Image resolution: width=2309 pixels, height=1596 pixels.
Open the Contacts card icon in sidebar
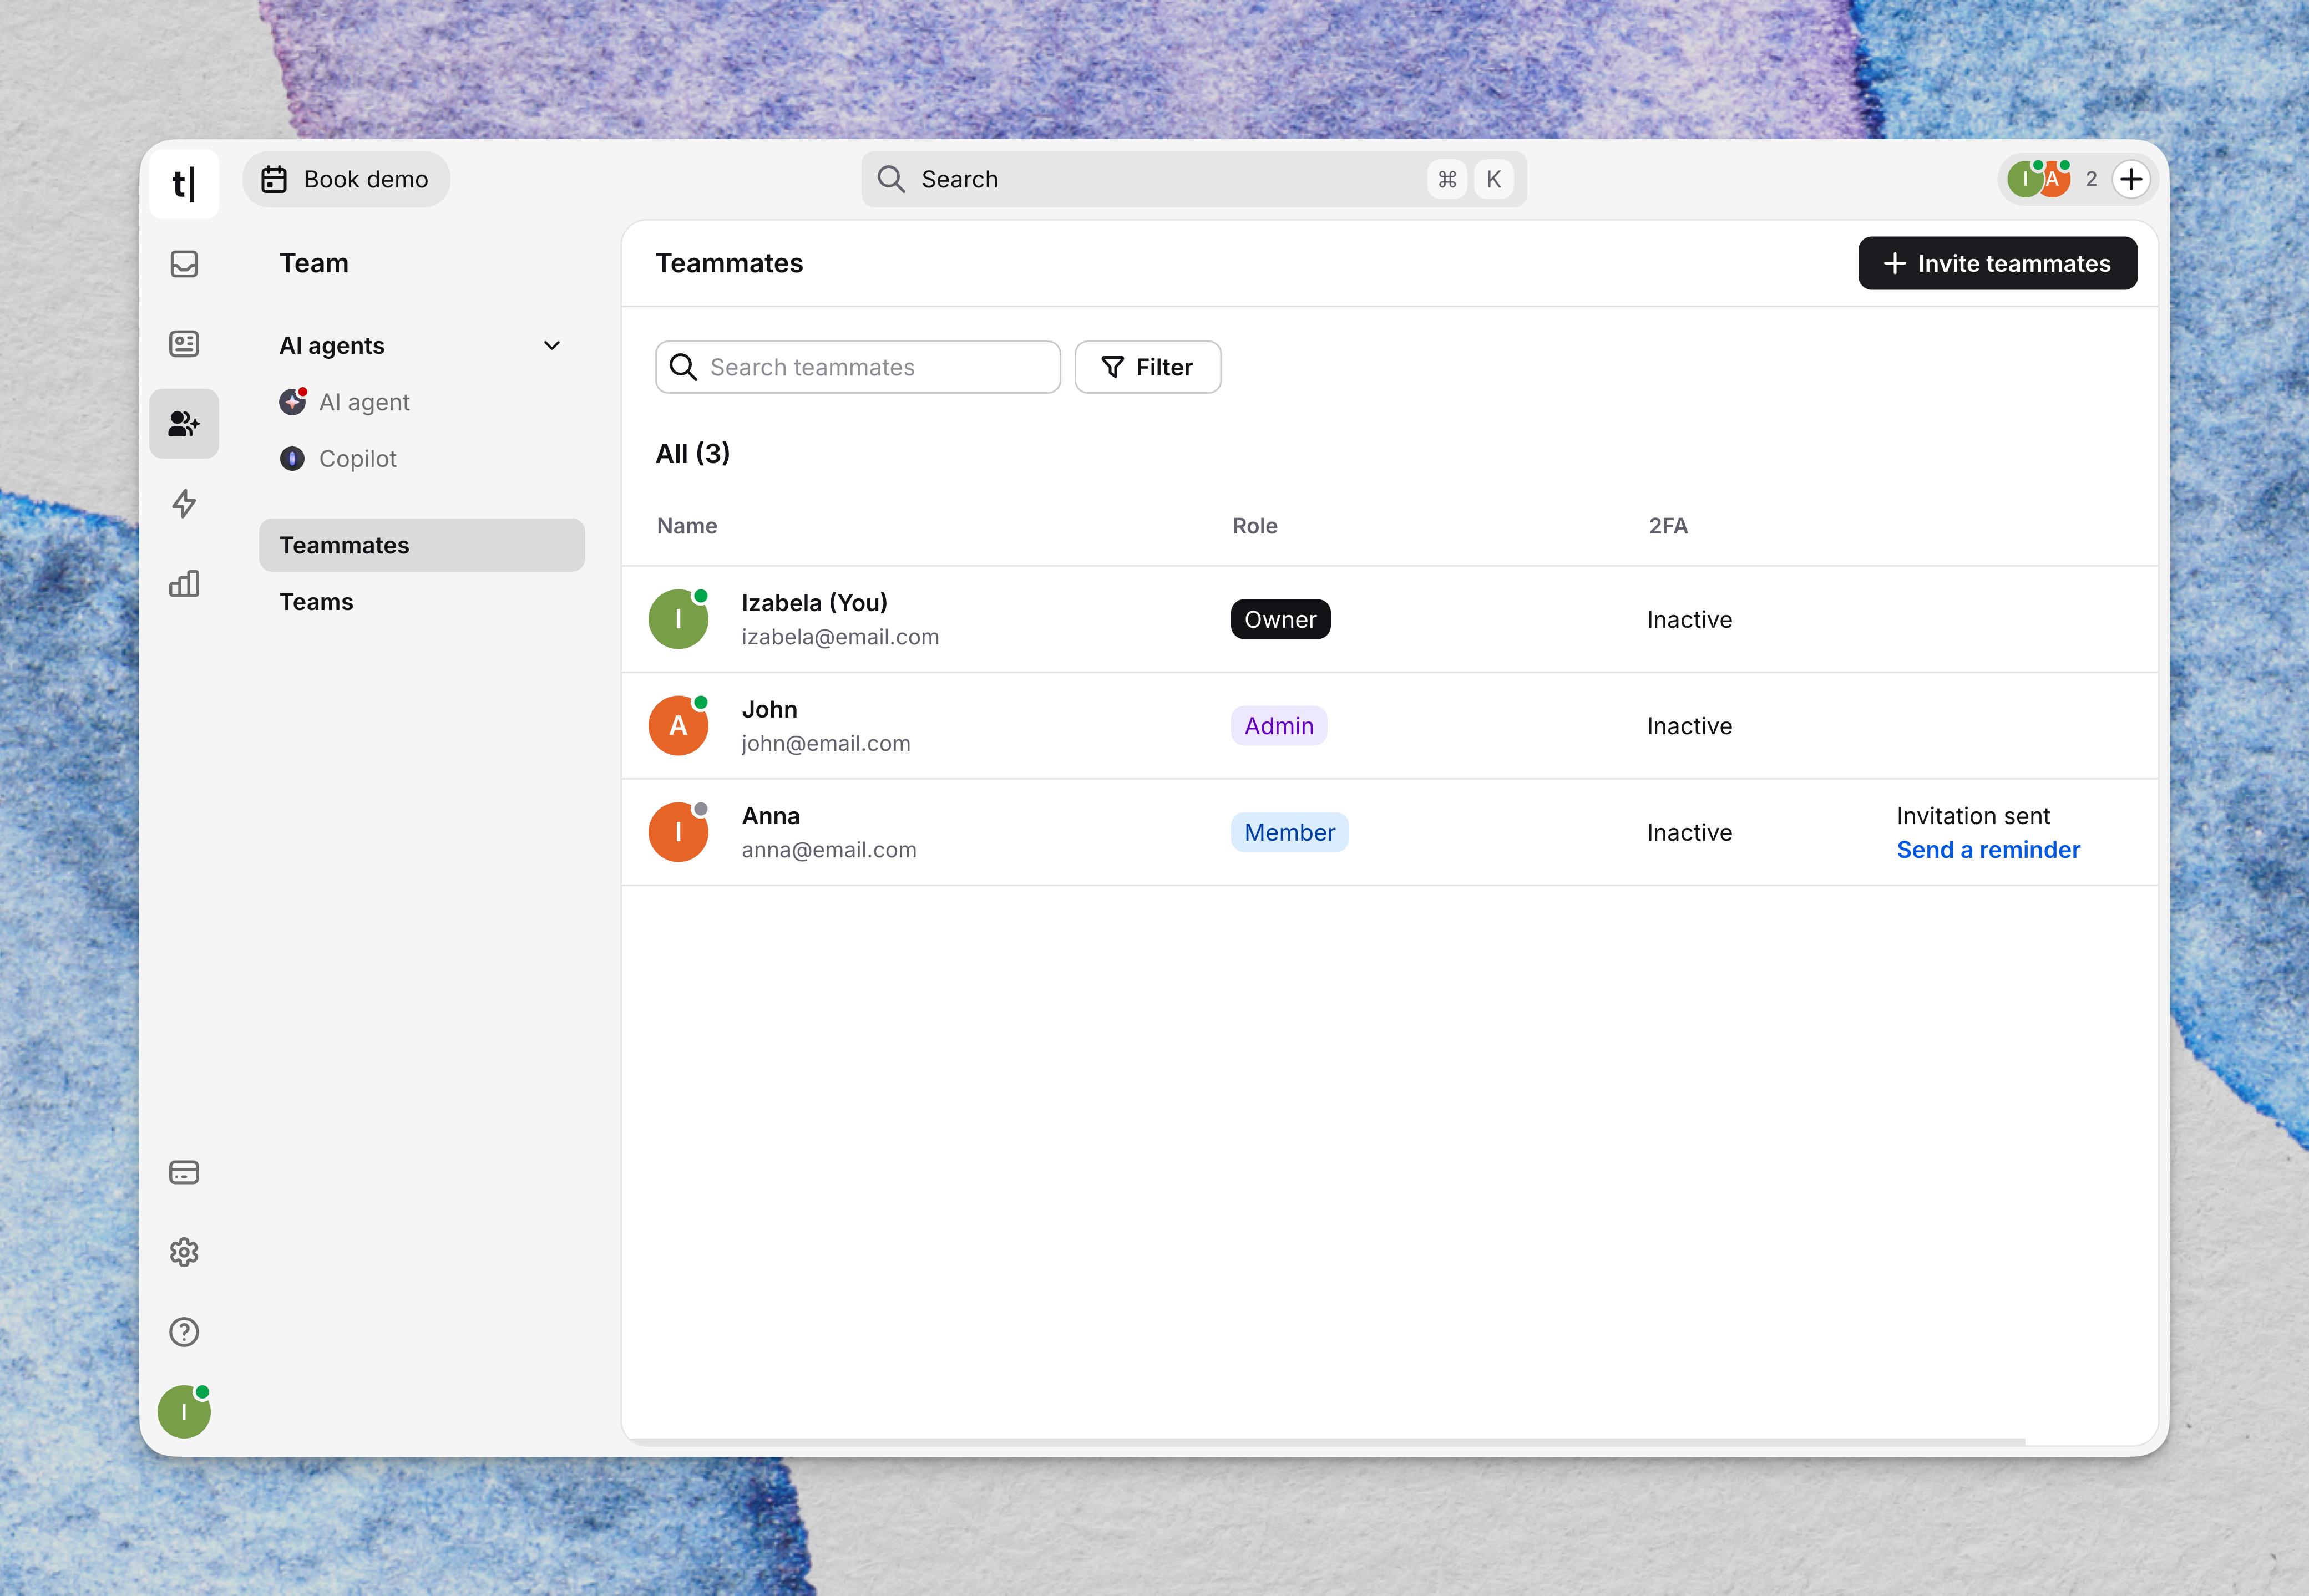(x=184, y=344)
